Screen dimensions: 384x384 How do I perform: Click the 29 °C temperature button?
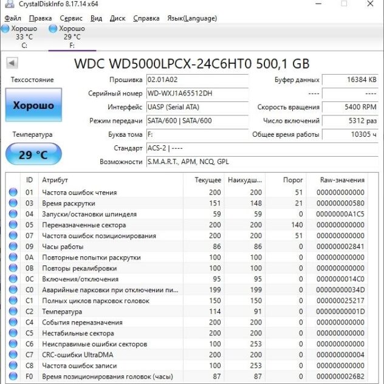click(x=33, y=155)
